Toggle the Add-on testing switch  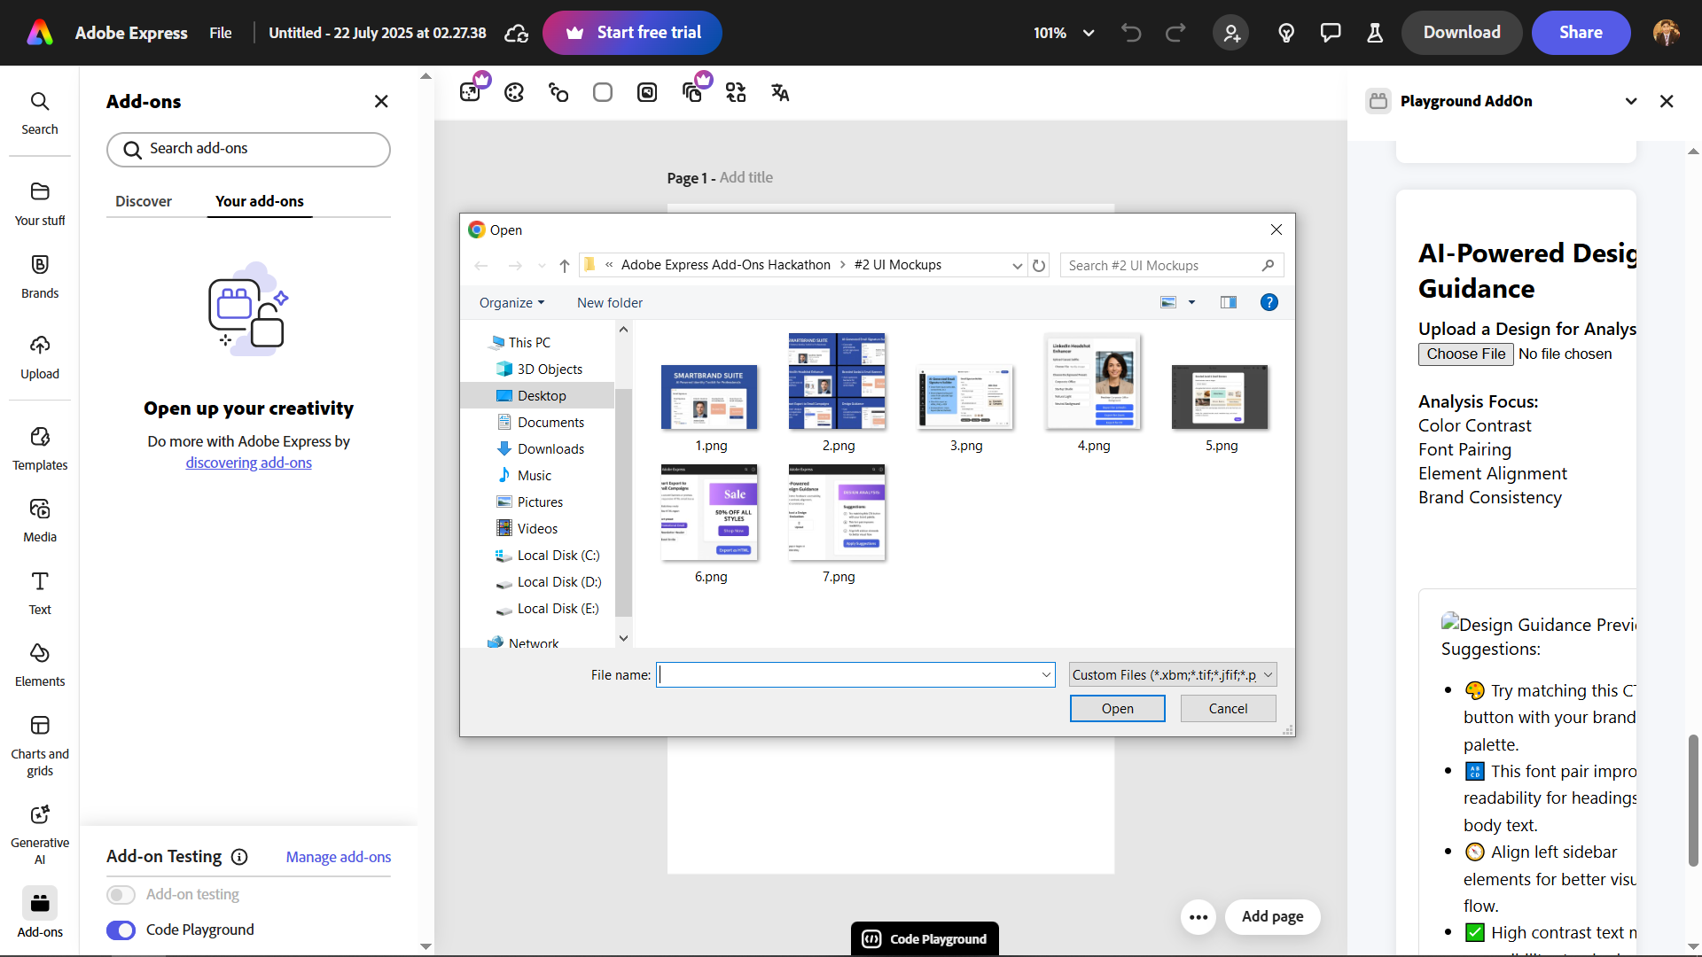[x=121, y=894]
